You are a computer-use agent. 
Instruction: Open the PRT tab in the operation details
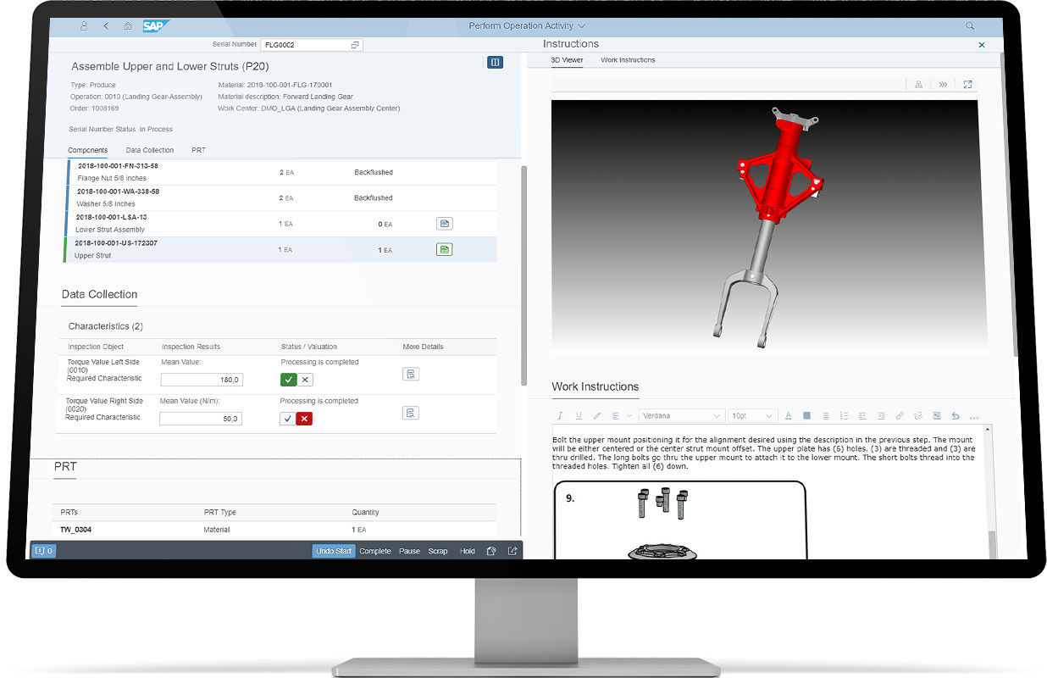click(x=198, y=150)
